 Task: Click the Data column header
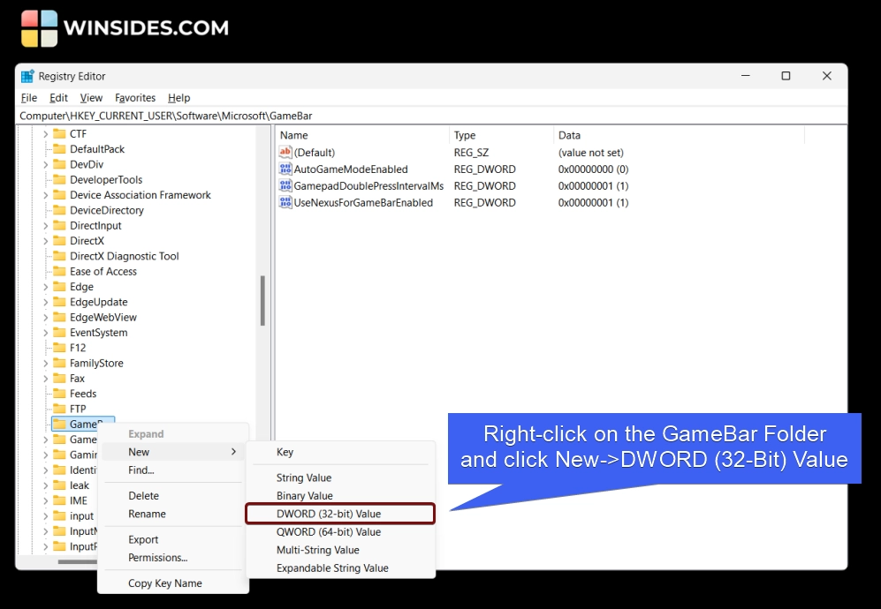(679, 135)
